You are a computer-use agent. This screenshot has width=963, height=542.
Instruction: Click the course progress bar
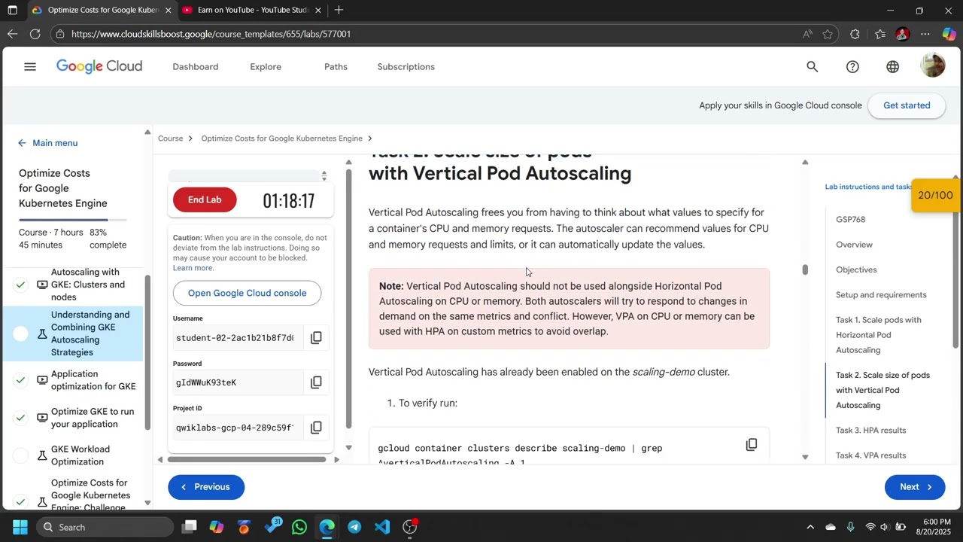(x=73, y=220)
